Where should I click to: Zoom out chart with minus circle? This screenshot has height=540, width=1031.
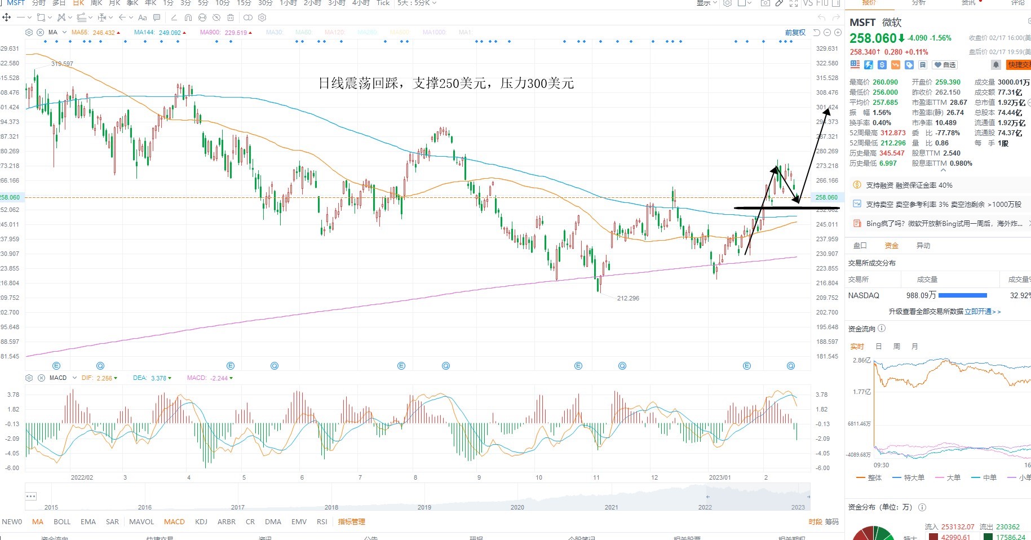(x=827, y=32)
